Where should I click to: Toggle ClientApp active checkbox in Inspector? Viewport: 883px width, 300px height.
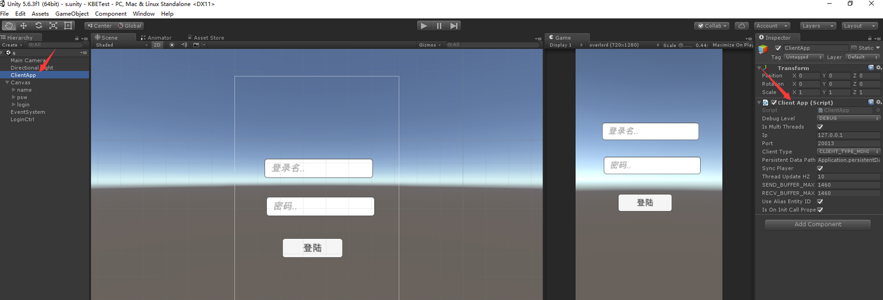pos(778,48)
